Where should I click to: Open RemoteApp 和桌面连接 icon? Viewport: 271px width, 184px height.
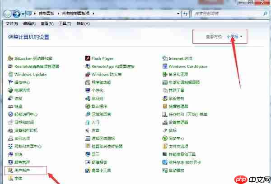(x=88, y=66)
